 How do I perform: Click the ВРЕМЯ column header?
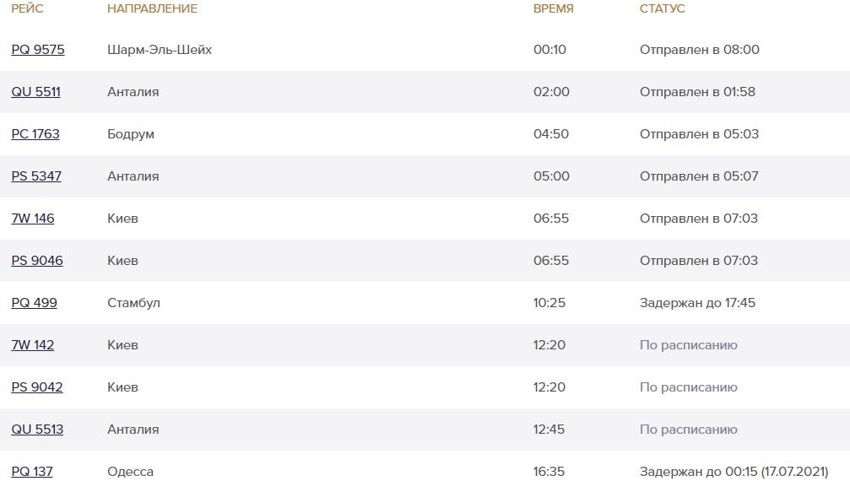pyautogui.click(x=553, y=8)
